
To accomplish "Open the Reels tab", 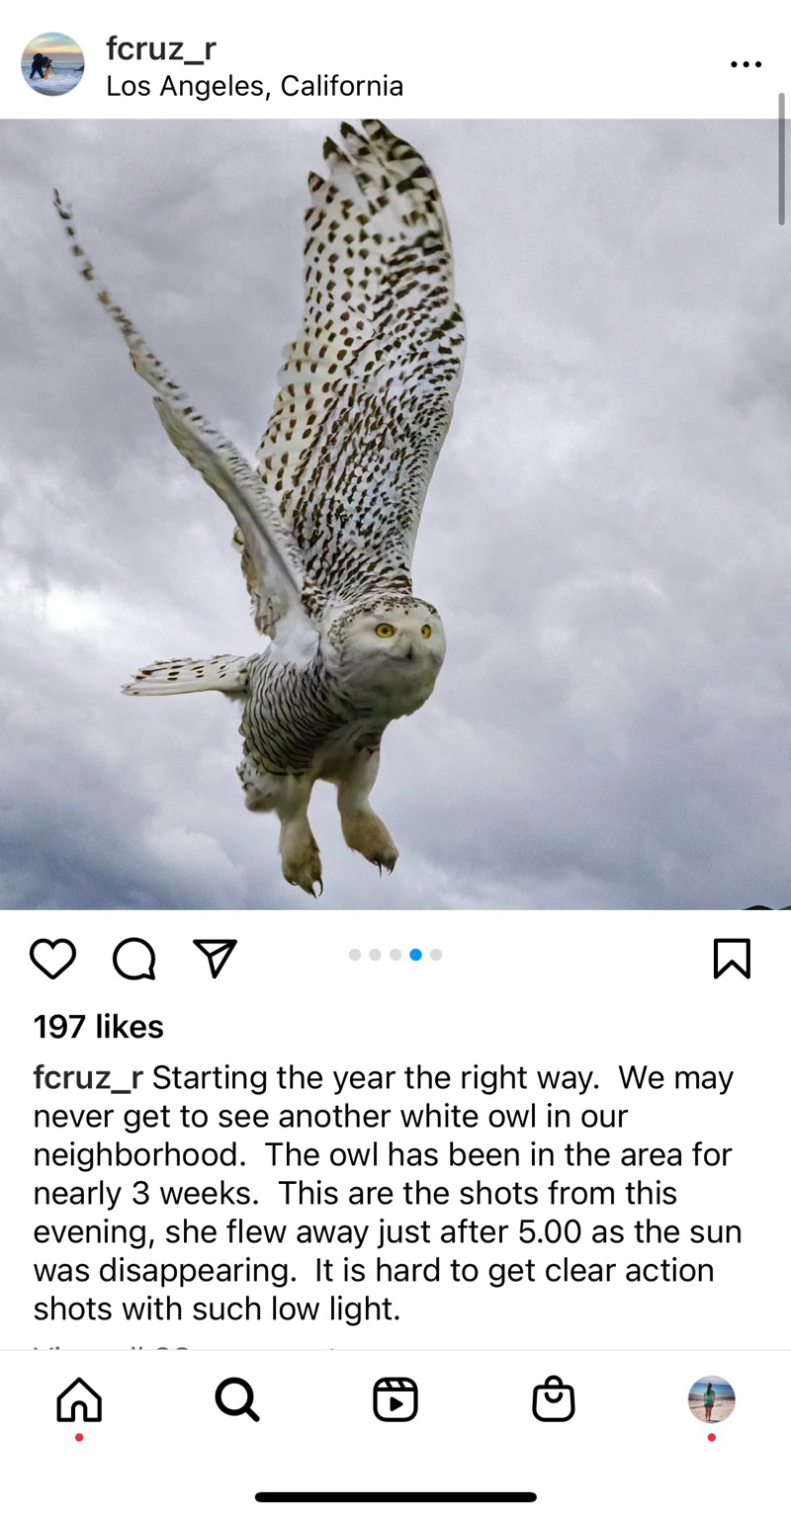I will coord(395,1399).
